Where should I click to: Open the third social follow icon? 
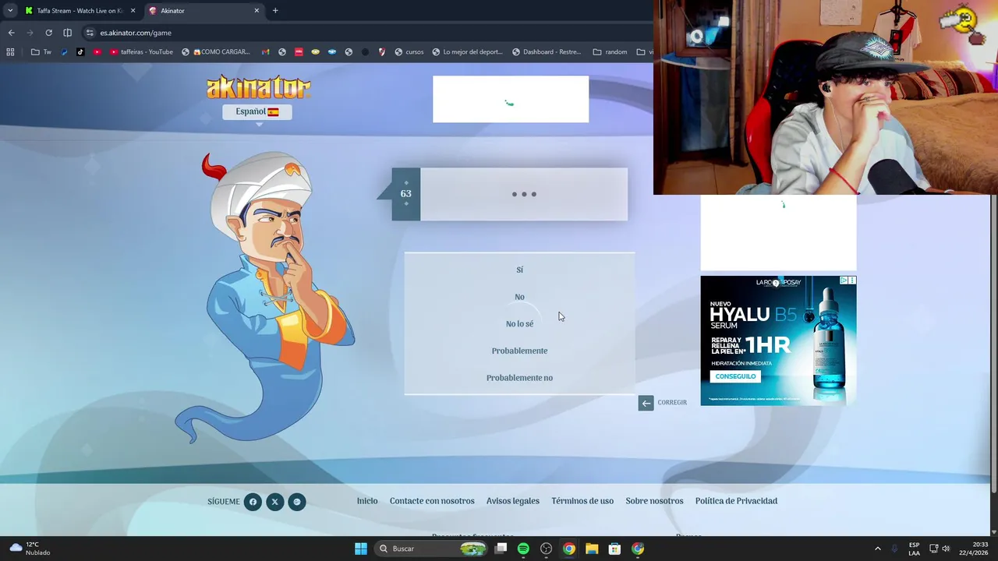[x=296, y=502]
